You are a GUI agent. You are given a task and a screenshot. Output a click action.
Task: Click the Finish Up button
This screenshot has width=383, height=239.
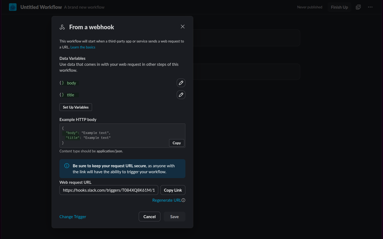(340, 7)
